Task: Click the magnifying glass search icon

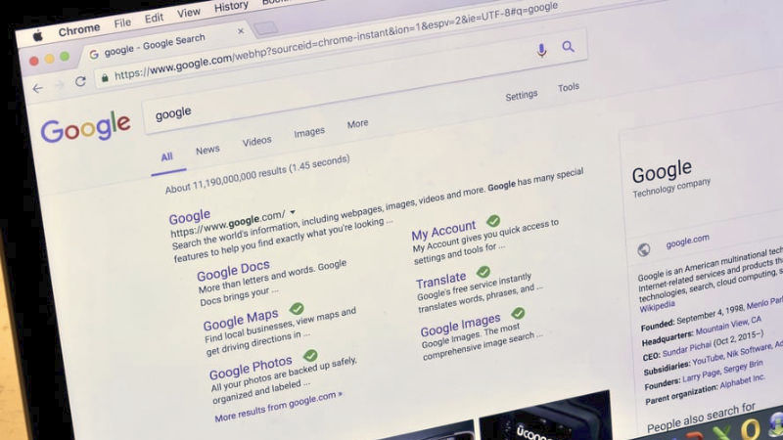Action: point(568,47)
